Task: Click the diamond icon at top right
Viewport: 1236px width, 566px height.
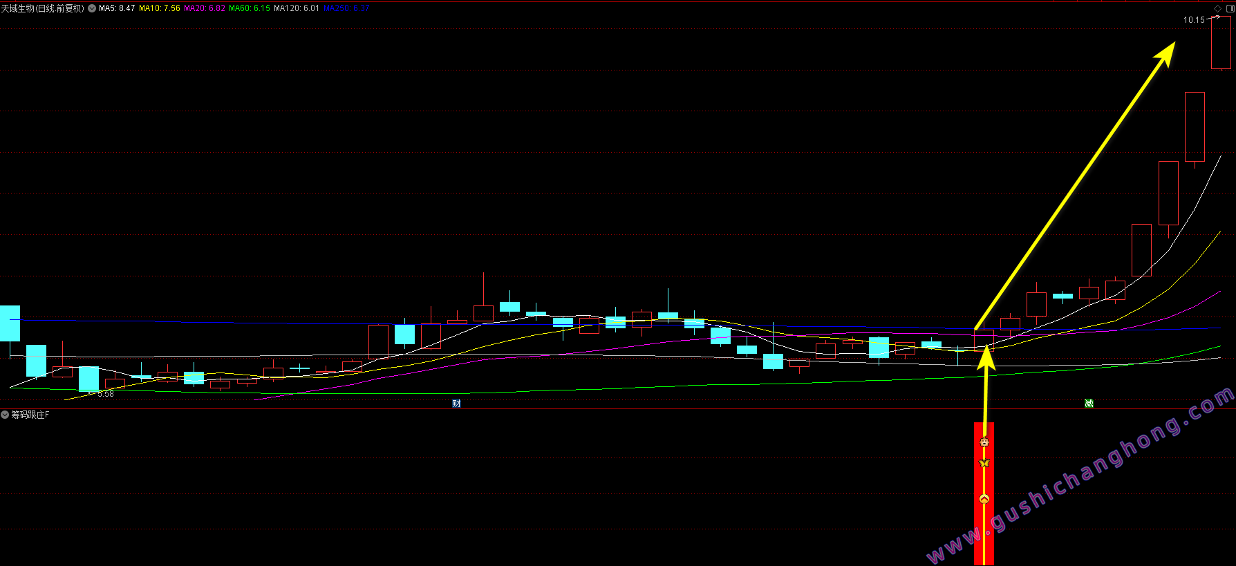Action: 1218,8
